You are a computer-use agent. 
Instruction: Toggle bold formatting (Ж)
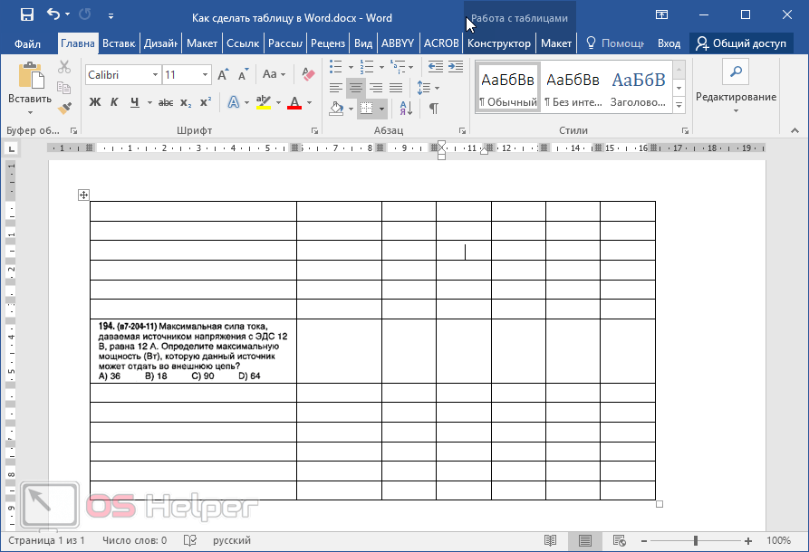click(95, 102)
